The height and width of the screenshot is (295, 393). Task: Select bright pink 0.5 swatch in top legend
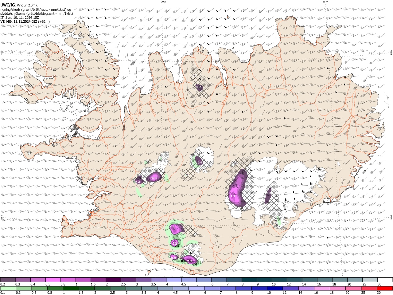coord(53,280)
